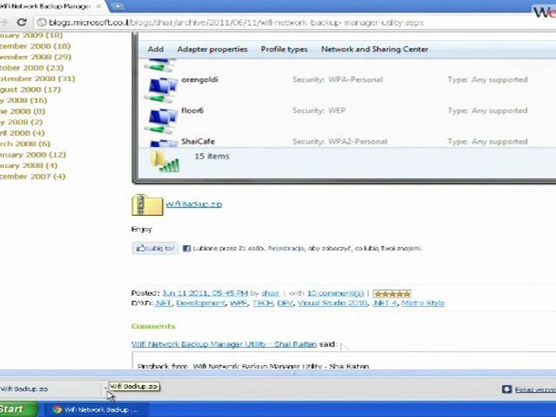
Task: Open the 10 comment(s) link
Action: [335, 293]
